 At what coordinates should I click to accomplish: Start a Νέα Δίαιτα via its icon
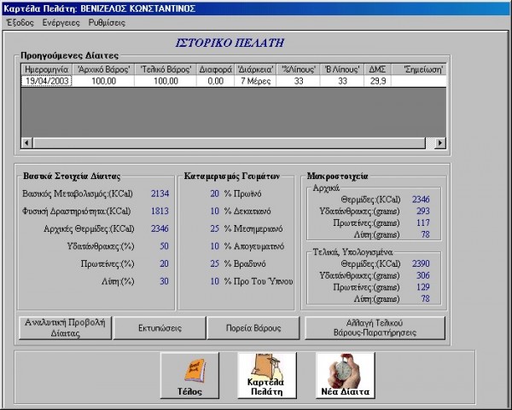coord(346,377)
